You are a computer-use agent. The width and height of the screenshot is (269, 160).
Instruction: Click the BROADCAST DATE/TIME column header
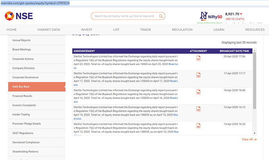pos(234,51)
